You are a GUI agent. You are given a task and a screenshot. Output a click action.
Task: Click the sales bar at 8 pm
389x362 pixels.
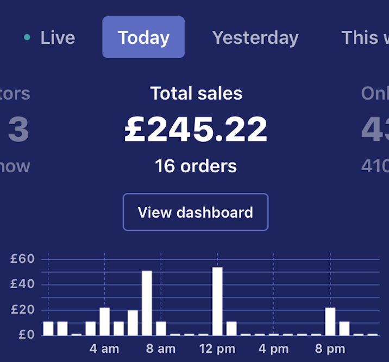pyautogui.click(x=330, y=321)
